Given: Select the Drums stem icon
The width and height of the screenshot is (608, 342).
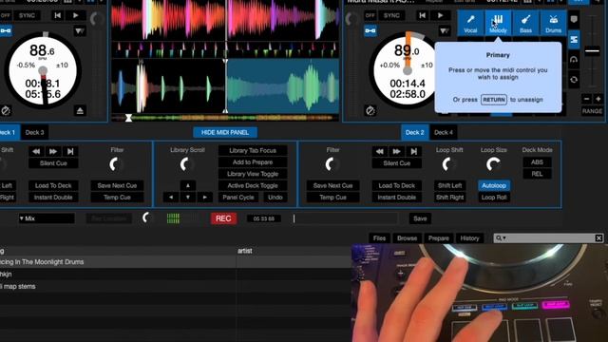Looking at the screenshot, I should (x=553, y=23).
